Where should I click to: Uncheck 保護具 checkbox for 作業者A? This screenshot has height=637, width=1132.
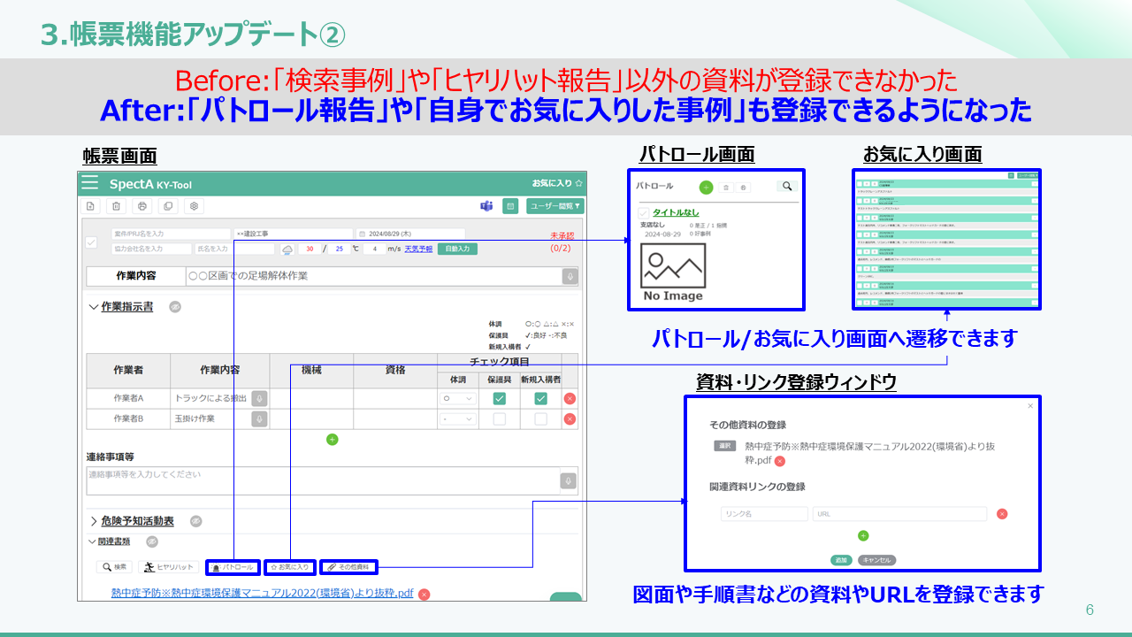500,399
